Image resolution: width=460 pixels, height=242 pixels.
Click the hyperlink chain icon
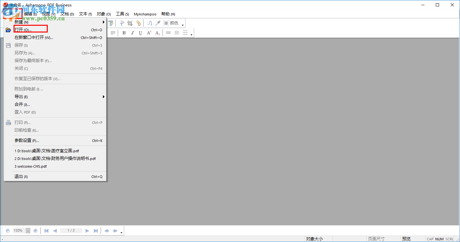click(x=138, y=23)
